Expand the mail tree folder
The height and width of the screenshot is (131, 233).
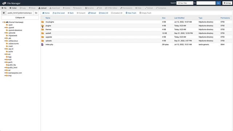click(5, 60)
